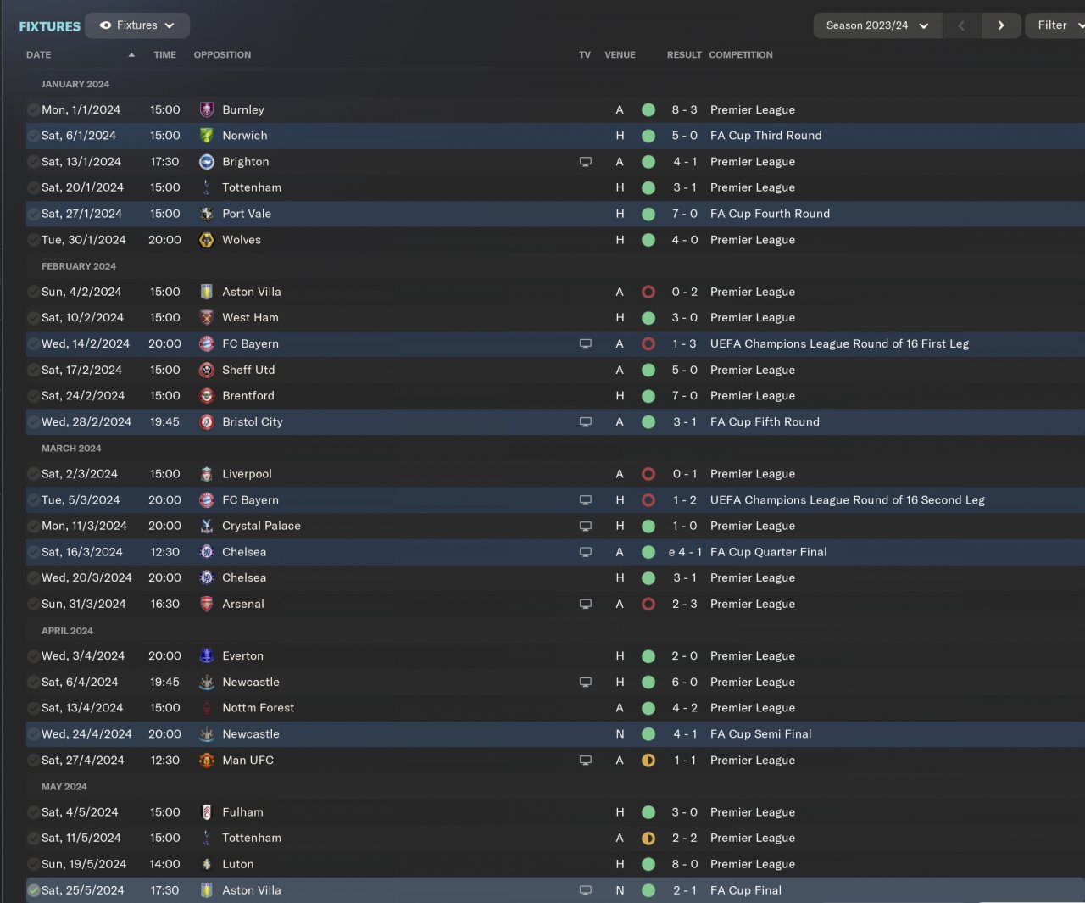Toggle the checkmark on Mon, 1/1/2024 fixture
Image resolution: width=1085 pixels, height=903 pixels.
point(33,109)
